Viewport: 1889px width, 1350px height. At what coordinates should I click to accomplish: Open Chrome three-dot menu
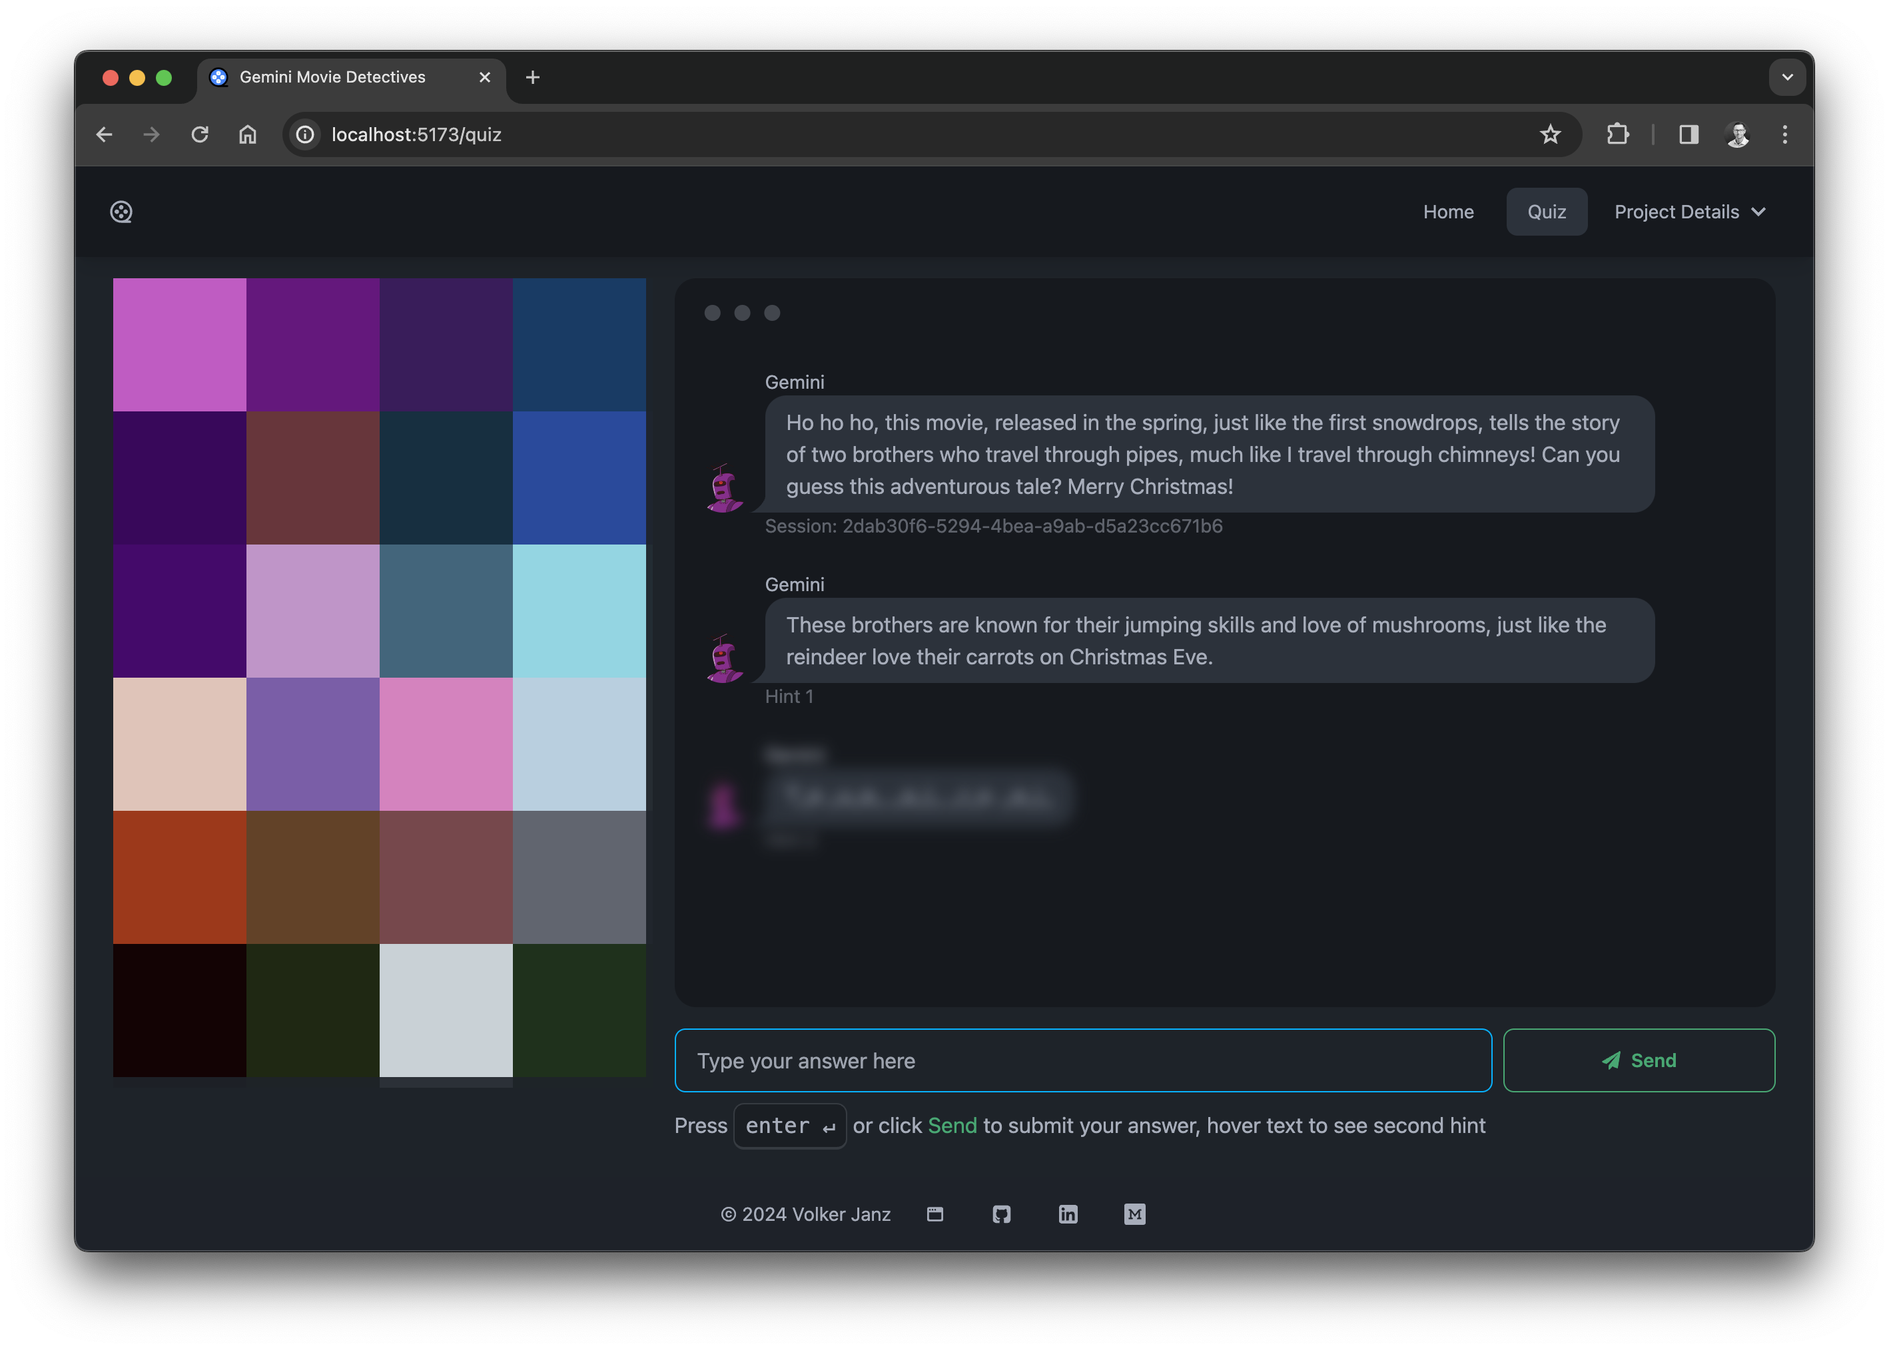click(x=1784, y=134)
